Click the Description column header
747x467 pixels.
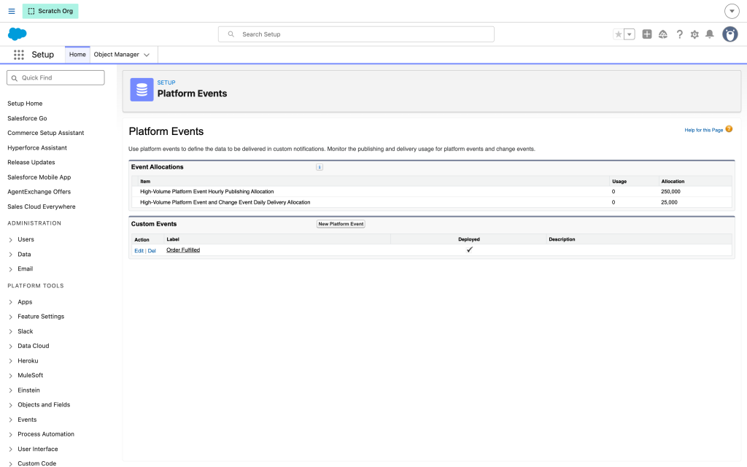click(562, 239)
